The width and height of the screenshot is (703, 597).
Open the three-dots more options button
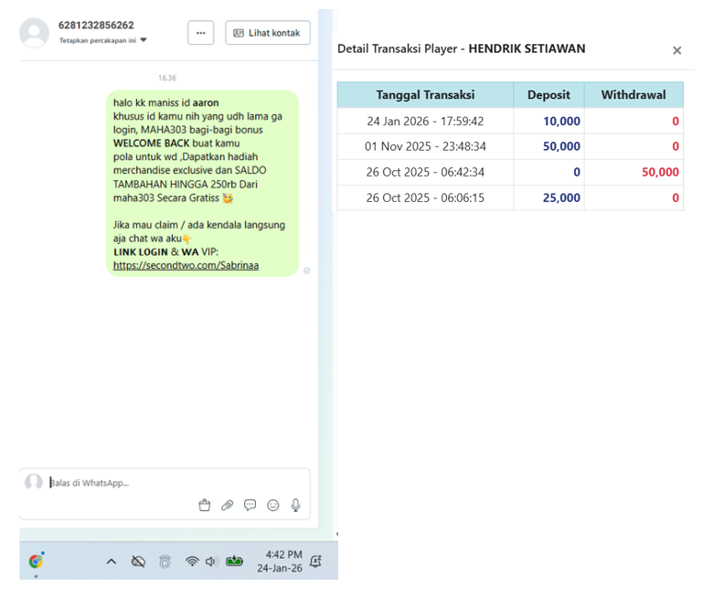click(x=200, y=33)
